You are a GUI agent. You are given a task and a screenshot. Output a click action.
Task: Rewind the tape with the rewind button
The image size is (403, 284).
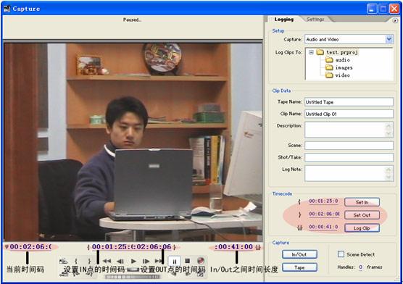107,261
